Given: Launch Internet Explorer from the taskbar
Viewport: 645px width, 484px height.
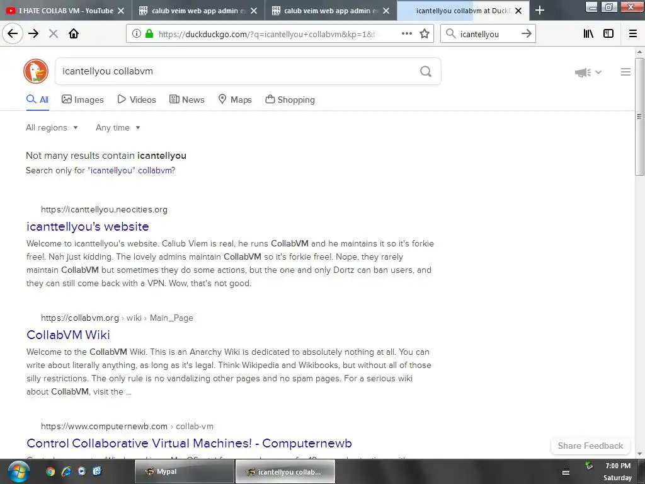Looking at the screenshot, I should tap(66, 471).
